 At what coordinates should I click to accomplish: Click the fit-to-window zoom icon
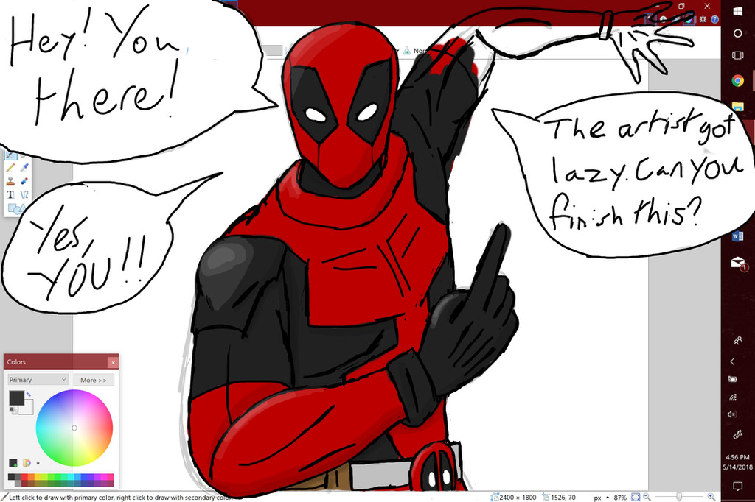[636, 497]
